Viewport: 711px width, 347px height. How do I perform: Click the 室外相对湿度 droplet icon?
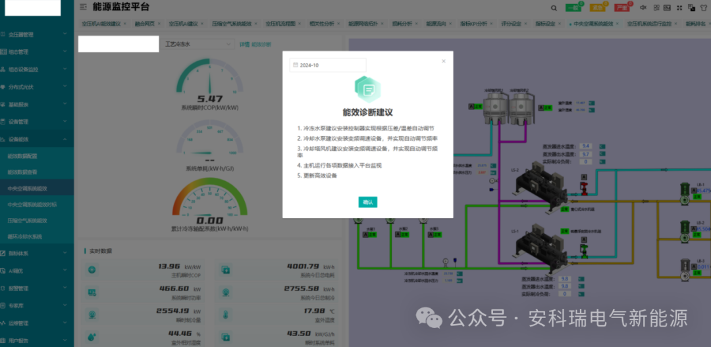coord(92,336)
